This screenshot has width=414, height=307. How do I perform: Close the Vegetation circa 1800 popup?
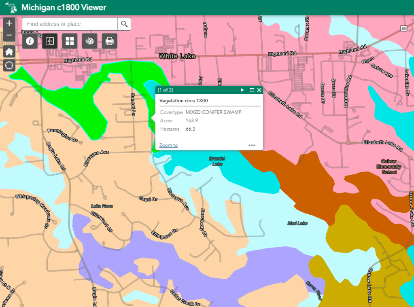tap(259, 90)
